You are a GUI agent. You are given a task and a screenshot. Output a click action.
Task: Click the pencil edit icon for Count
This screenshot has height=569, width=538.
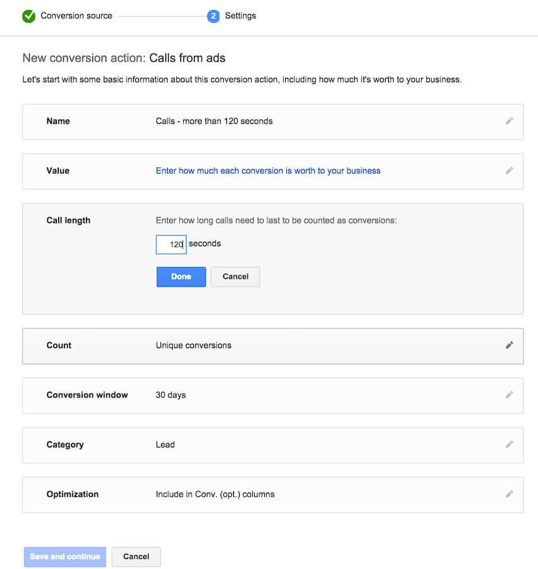click(x=510, y=346)
